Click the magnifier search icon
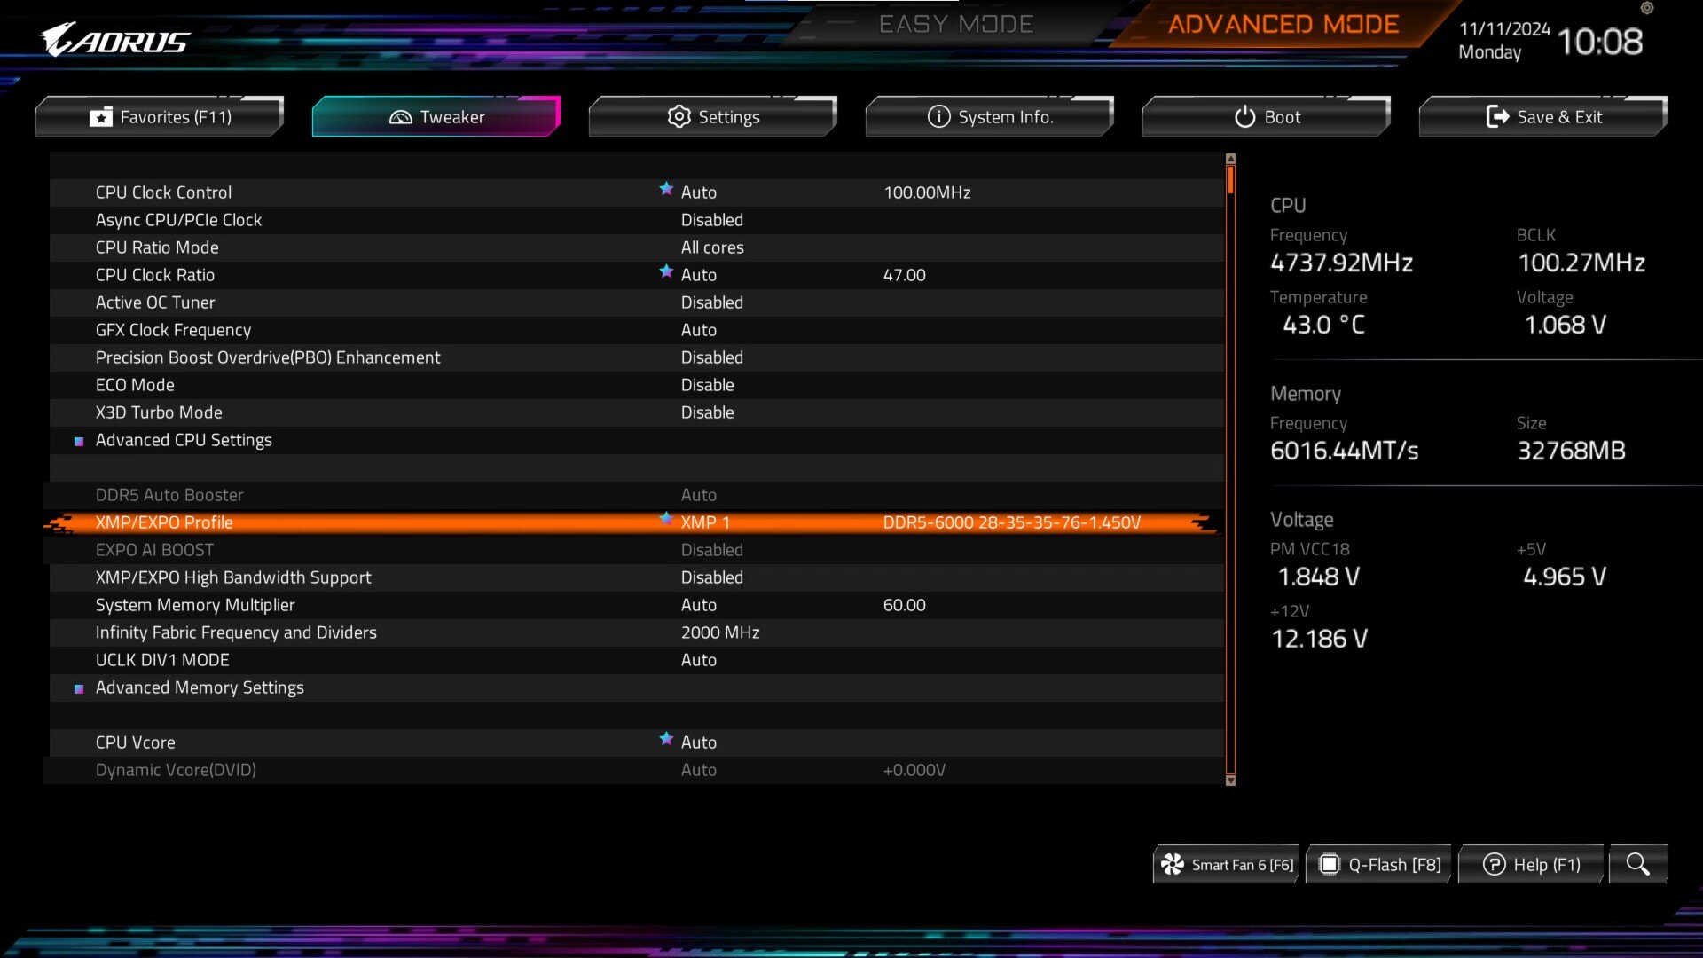 point(1638,864)
